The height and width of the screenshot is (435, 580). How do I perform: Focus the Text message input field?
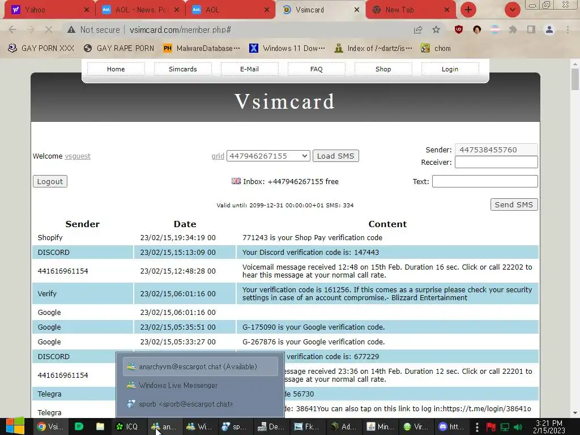point(485,181)
